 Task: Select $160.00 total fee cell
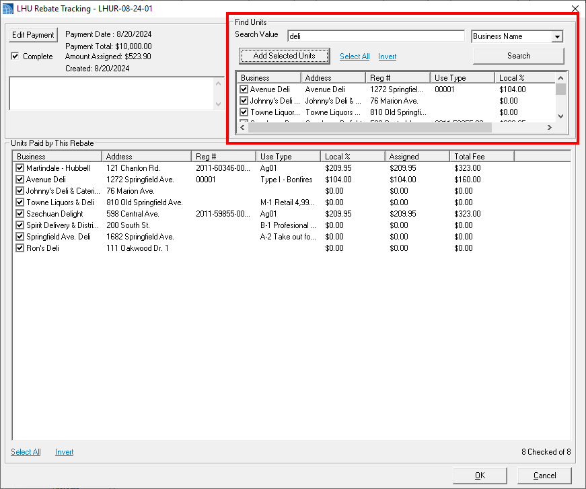click(x=467, y=180)
